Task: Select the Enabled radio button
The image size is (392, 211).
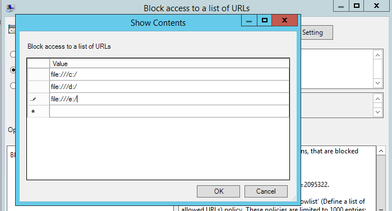Action: [x=13, y=70]
